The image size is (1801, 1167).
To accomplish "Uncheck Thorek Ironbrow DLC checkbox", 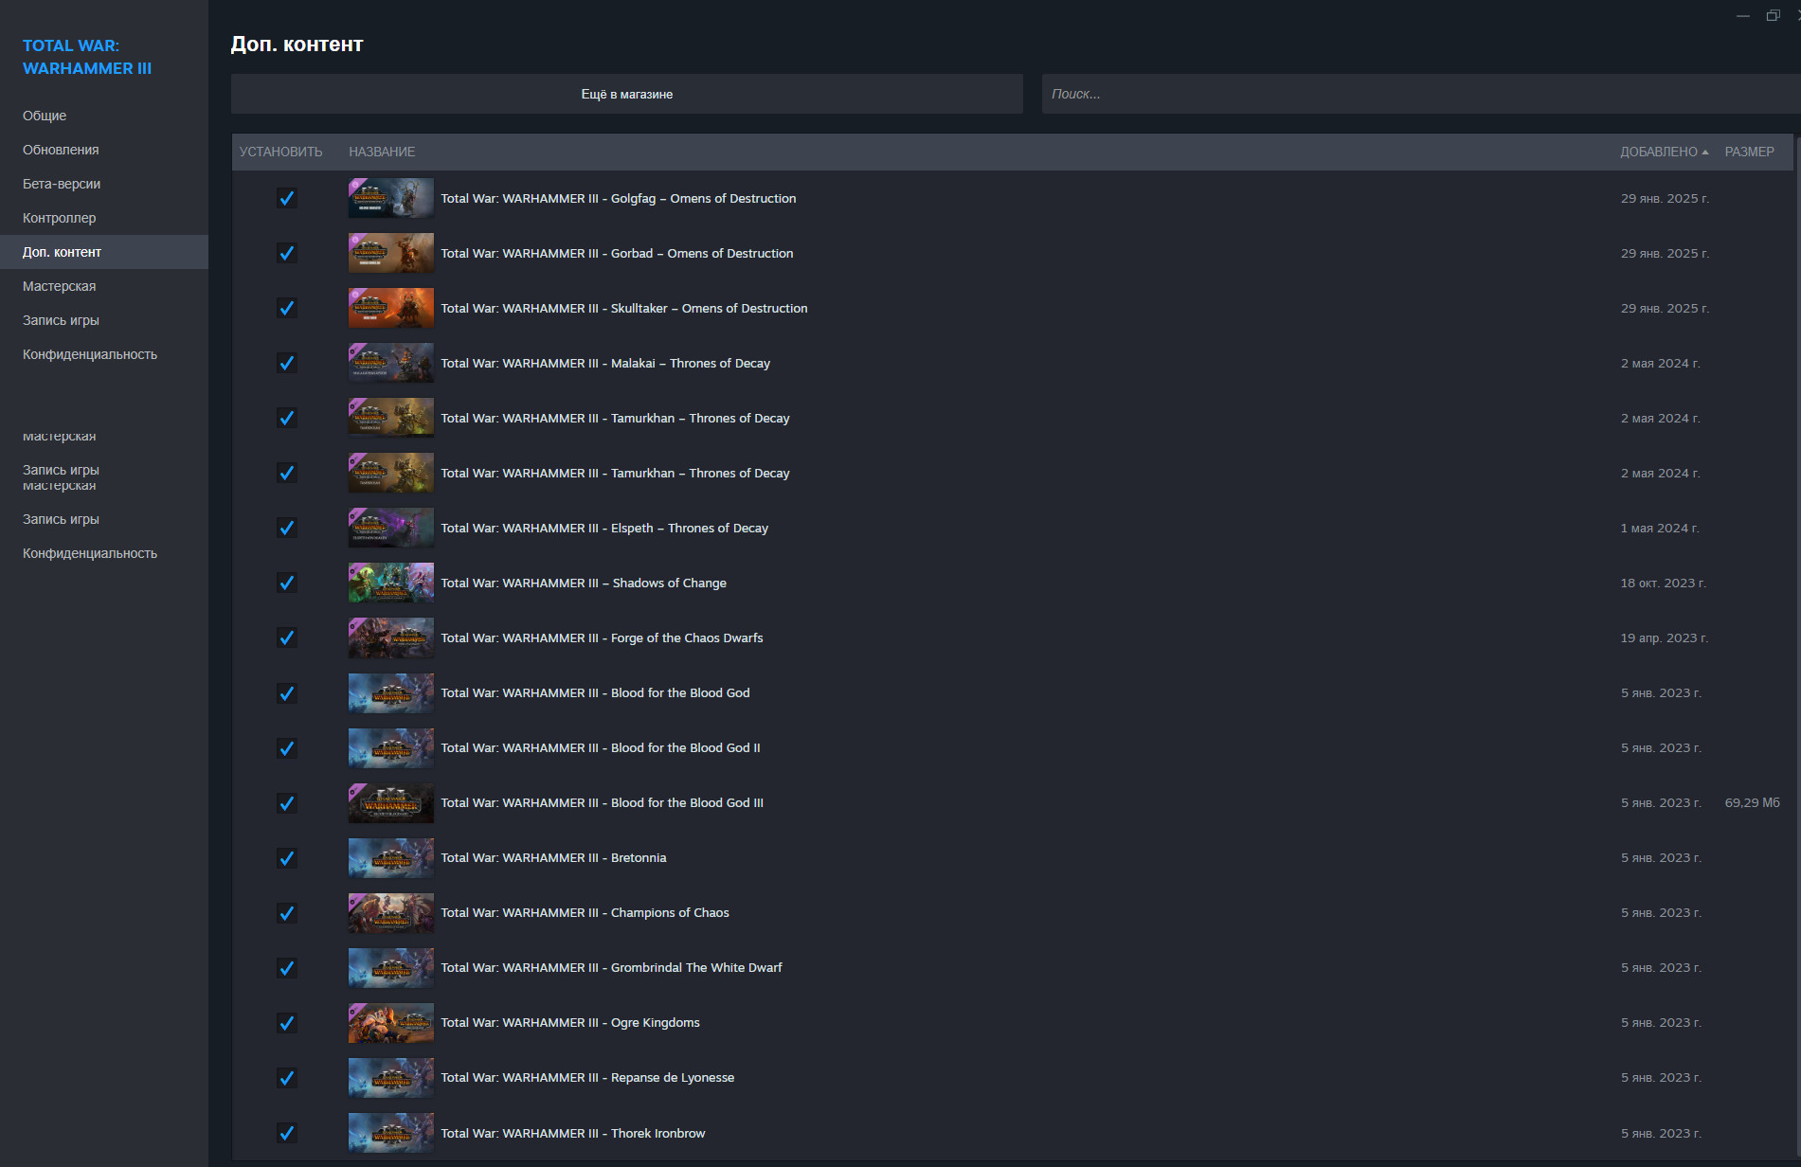I will 286,1133.
